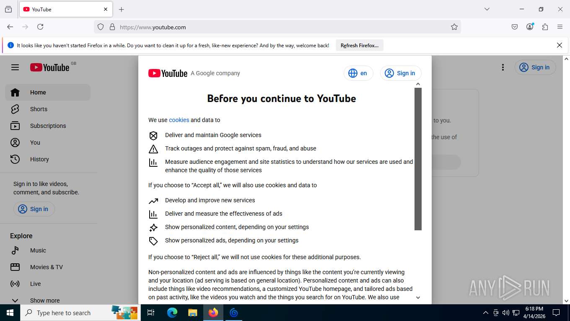
Task: Click the Refresh Firefox button
Action: (360, 46)
